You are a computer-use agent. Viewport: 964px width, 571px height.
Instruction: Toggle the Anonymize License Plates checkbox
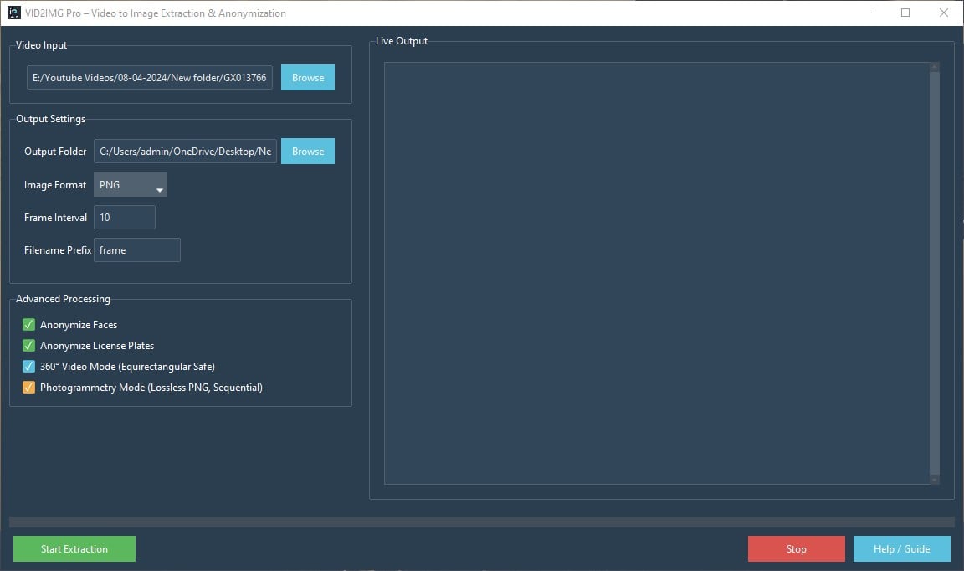tap(28, 345)
